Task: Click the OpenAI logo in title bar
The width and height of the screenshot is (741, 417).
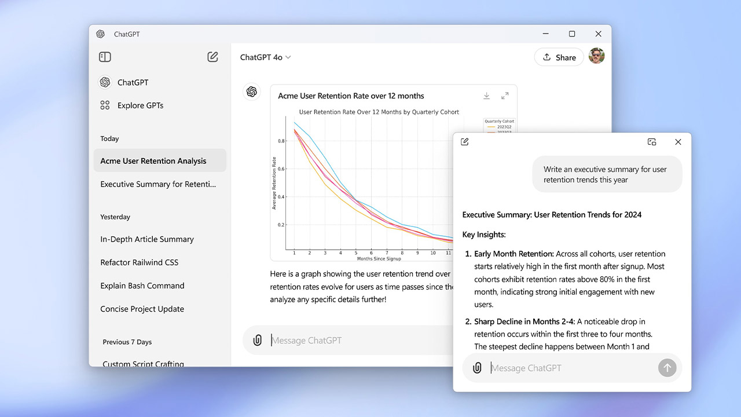Action: tap(101, 34)
